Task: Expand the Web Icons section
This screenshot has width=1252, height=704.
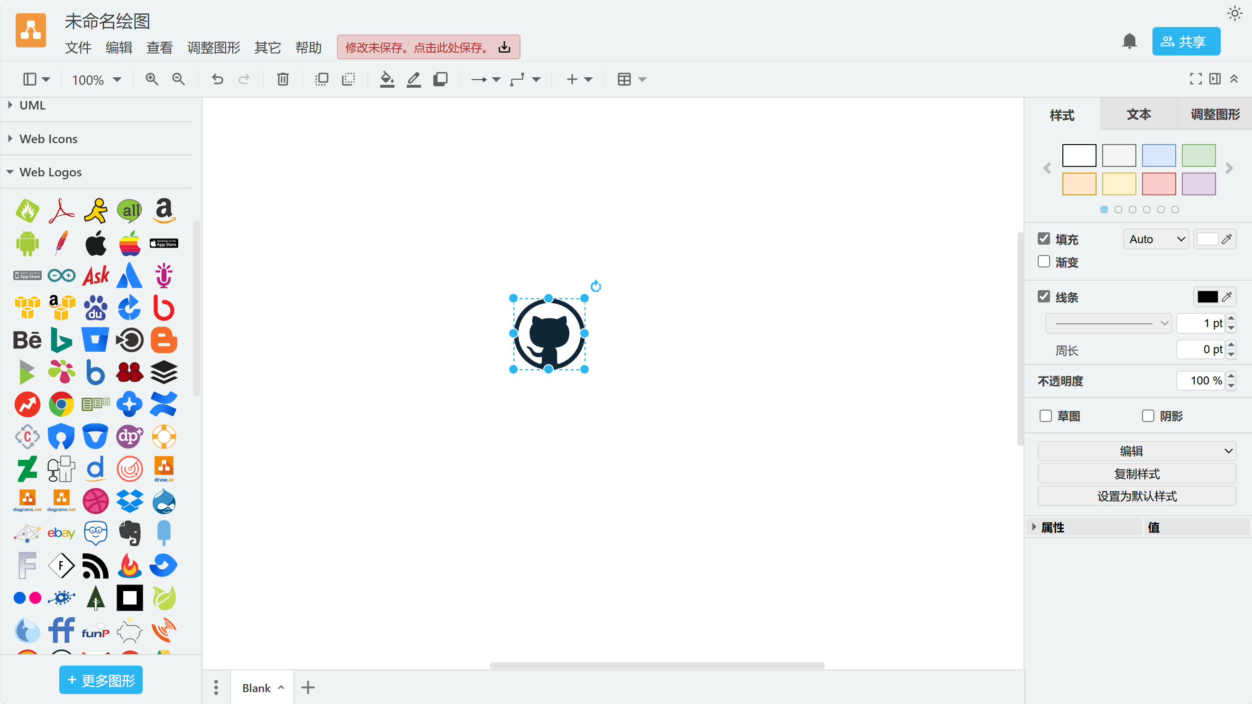Action: [48, 139]
